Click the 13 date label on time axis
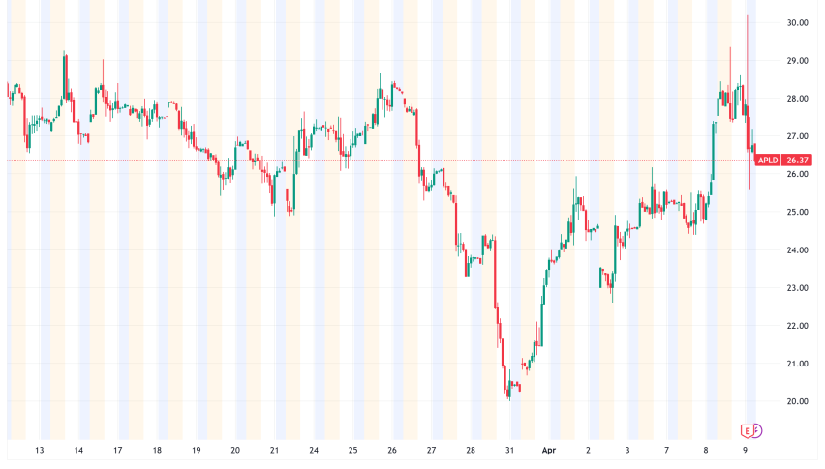Viewport: 825px width, 469px height. coord(39,451)
